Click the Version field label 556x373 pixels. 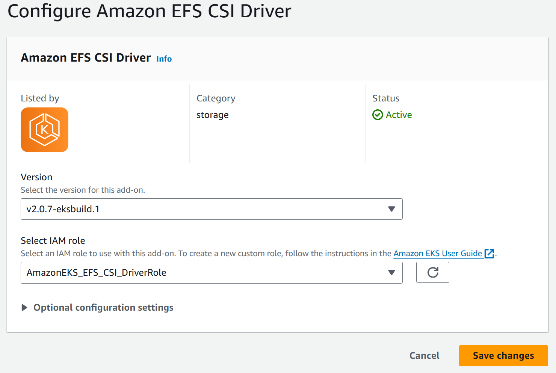36,177
